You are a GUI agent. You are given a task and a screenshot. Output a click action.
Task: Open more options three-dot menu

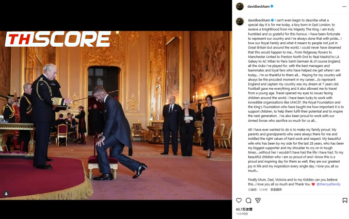coord(344,6)
